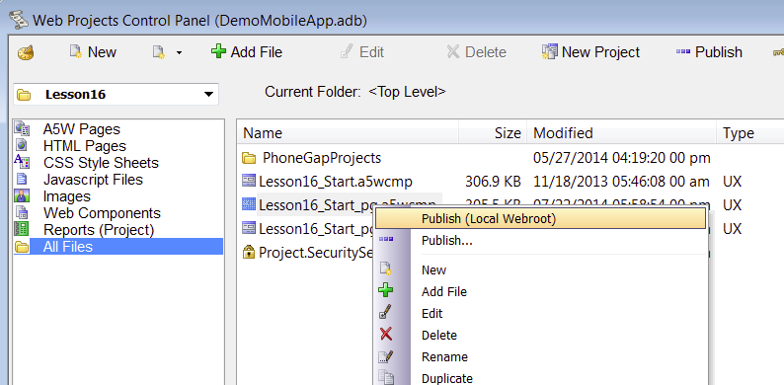Image resolution: width=784 pixels, height=385 pixels.
Task: Sort by the Modified column header
Action: (621, 133)
